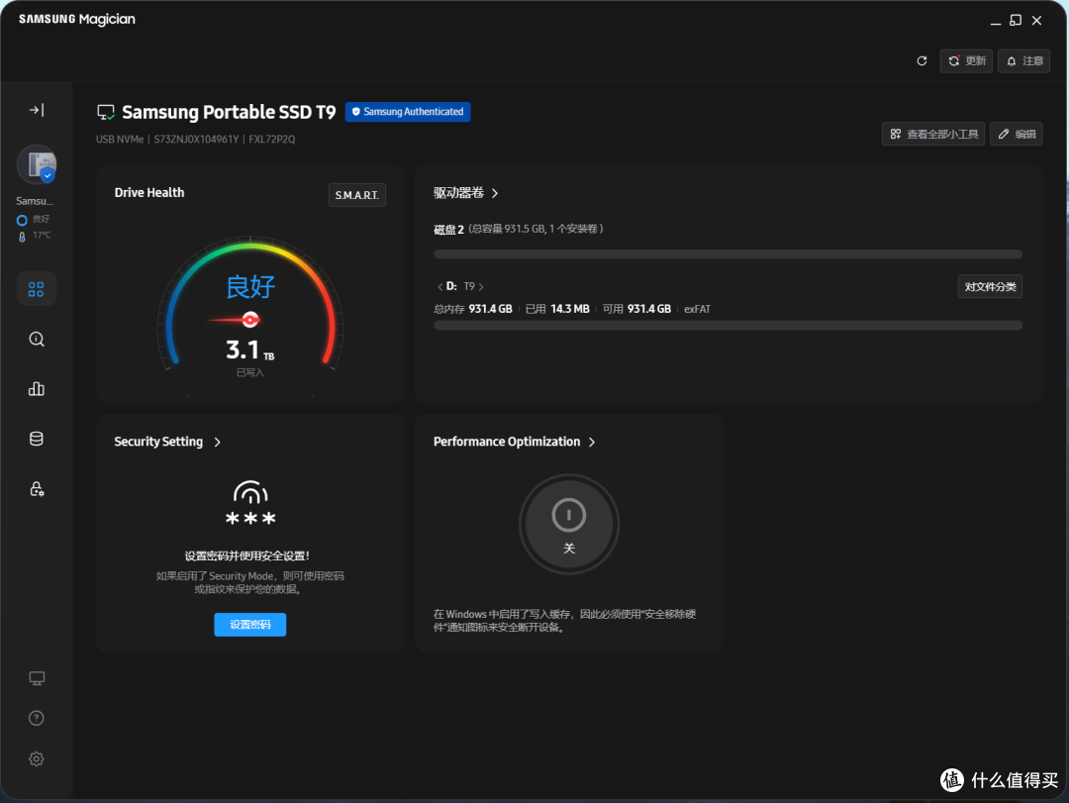Toggle the performance optimization power switch 关
1069x803 pixels.
pos(569,524)
